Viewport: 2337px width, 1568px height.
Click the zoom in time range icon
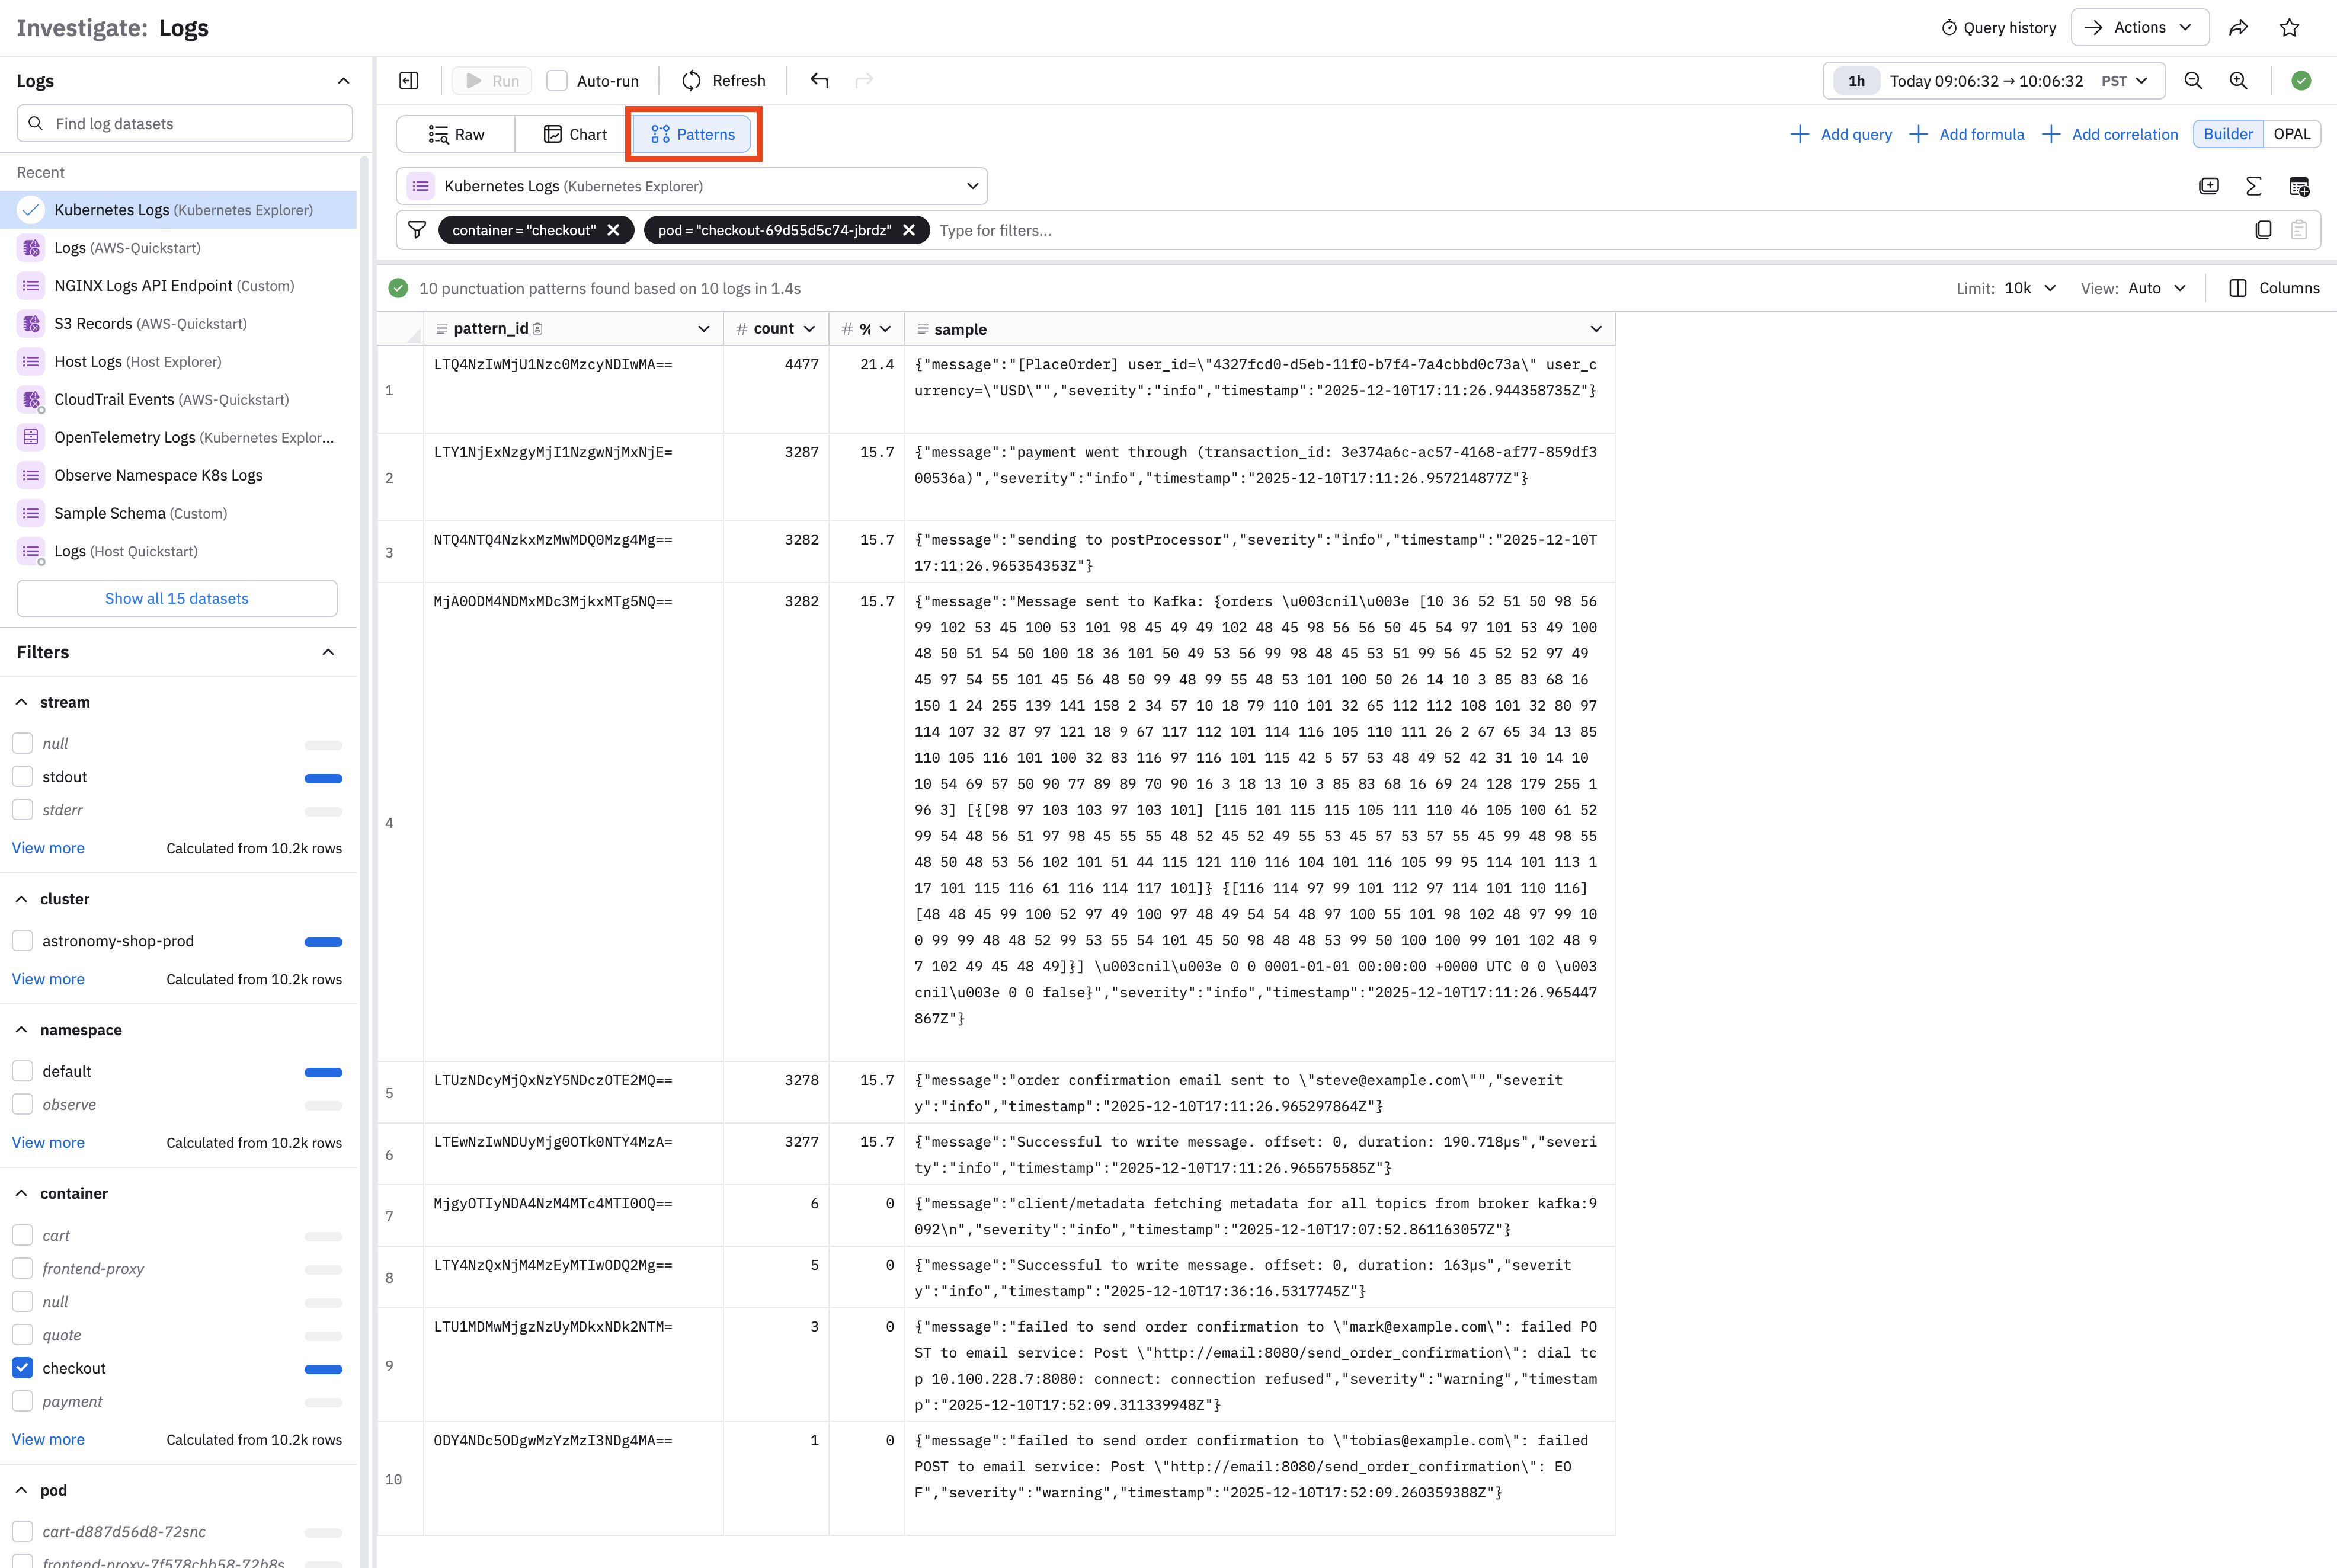pos(2238,81)
